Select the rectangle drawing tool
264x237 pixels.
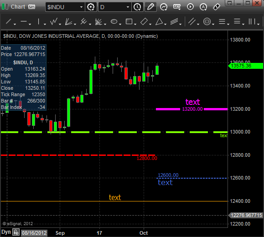pos(129,21)
